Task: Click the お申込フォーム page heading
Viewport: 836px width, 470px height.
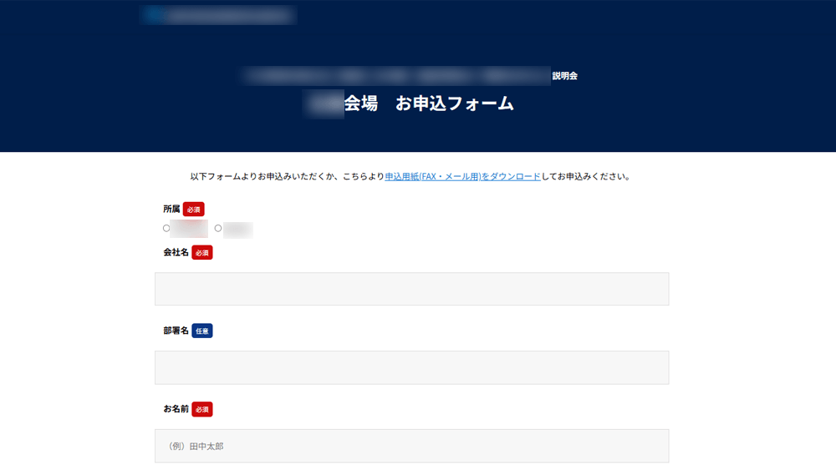Action: click(x=454, y=104)
